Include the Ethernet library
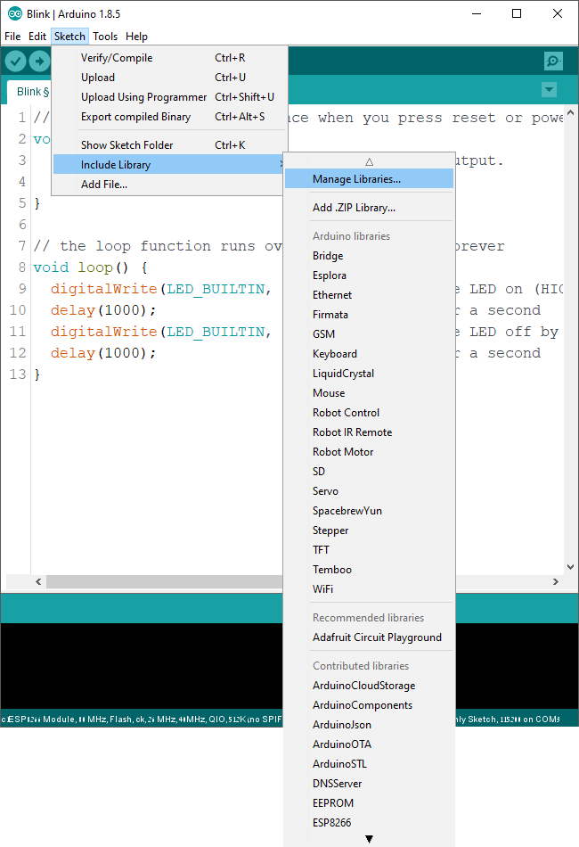 (369, 295)
